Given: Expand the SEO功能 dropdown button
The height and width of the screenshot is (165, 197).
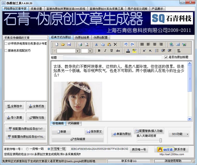Looking at the screenshot, I should pos(187,134).
